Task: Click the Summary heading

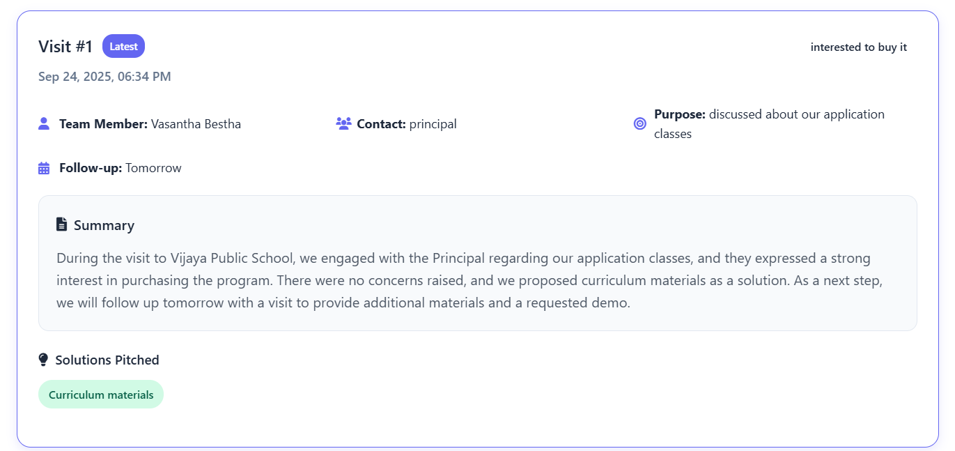Action: [104, 225]
